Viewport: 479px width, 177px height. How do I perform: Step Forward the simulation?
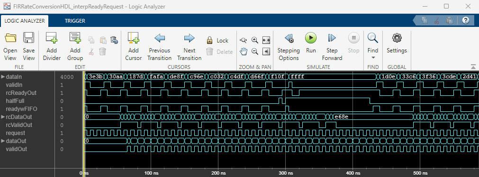point(332,46)
